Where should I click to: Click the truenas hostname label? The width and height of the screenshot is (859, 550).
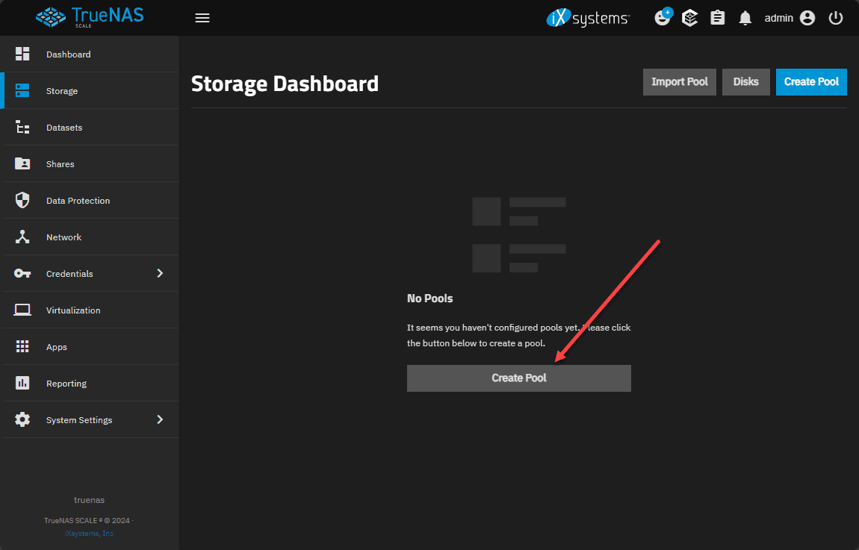(89, 499)
